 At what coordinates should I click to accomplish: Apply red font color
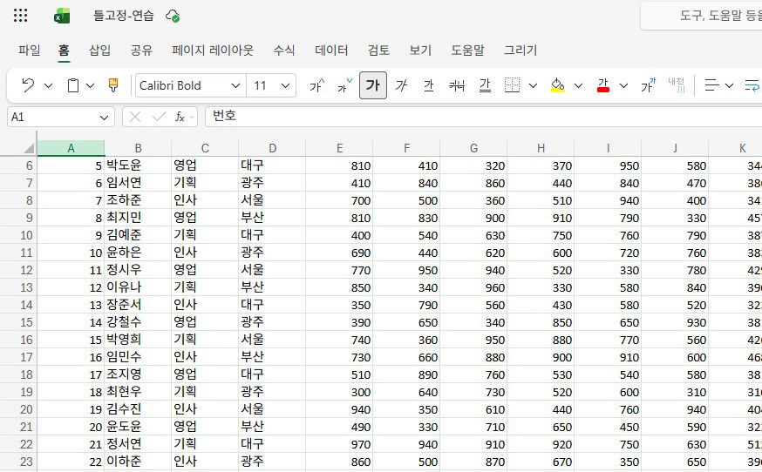tap(603, 85)
